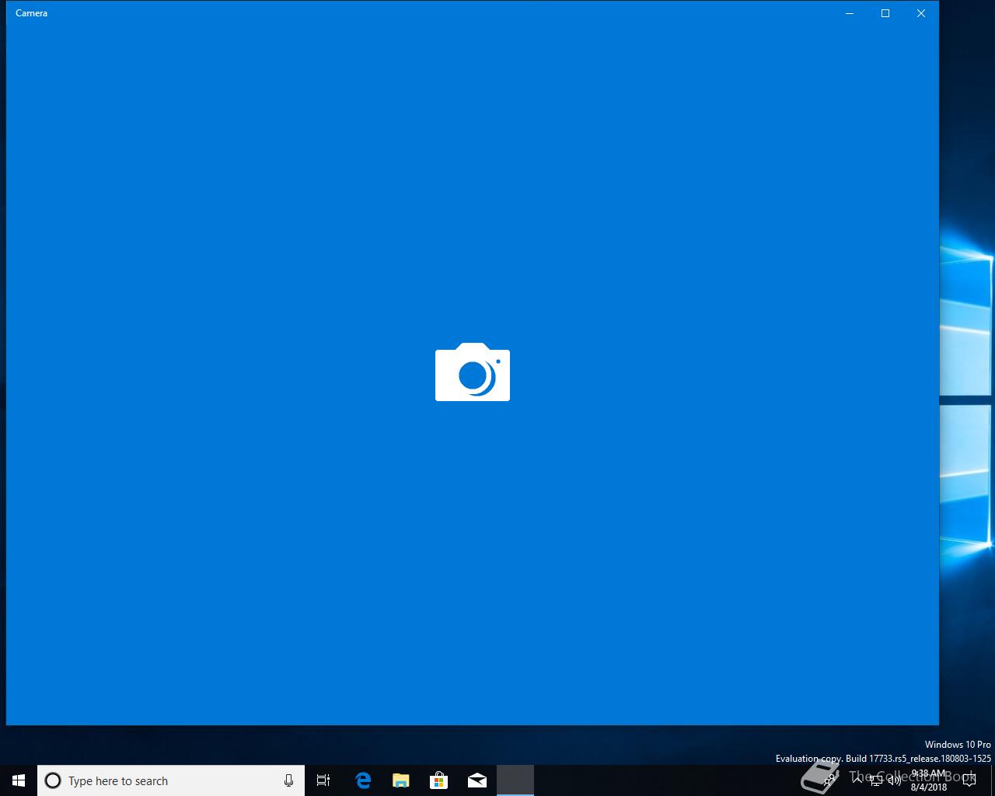This screenshot has width=995, height=796.
Task: Open Task View from the taskbar
Action: [x=323, y=780]
